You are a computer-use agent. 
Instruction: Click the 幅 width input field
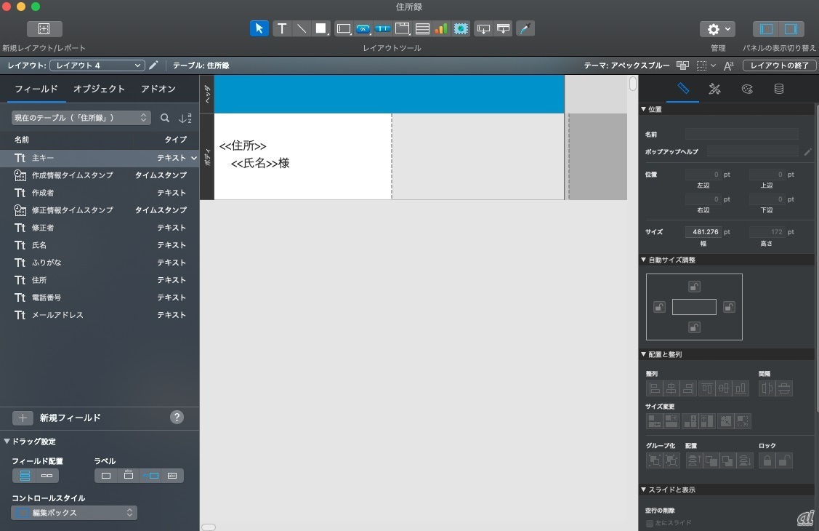(703, 232)
